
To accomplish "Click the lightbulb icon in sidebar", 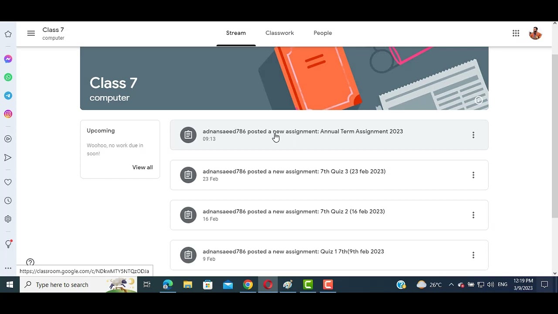I will (8, 244).
